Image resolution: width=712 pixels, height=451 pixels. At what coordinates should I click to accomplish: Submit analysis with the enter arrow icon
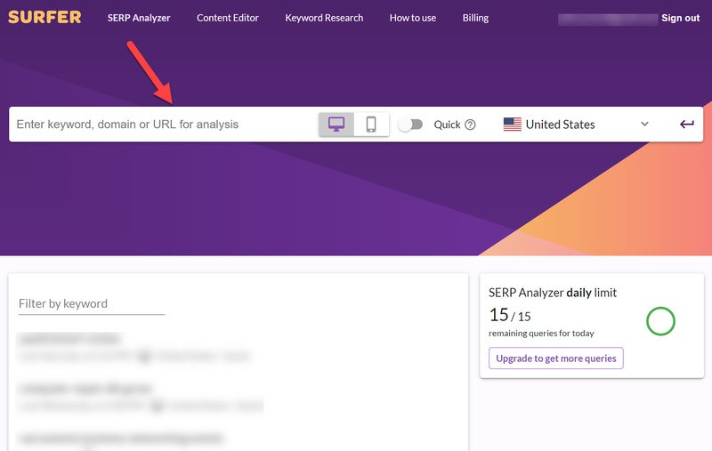686,124
